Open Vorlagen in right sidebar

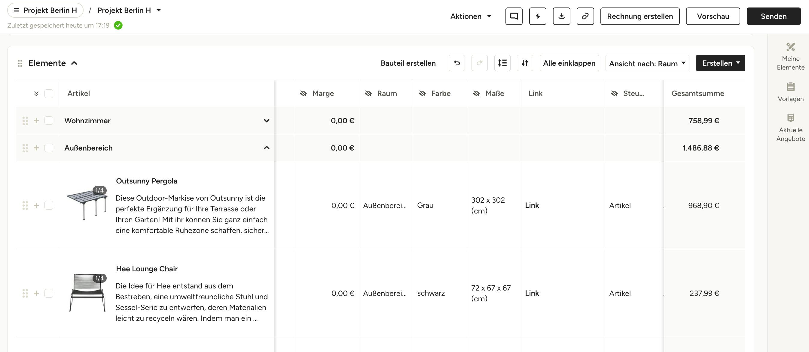pos(790,92)
